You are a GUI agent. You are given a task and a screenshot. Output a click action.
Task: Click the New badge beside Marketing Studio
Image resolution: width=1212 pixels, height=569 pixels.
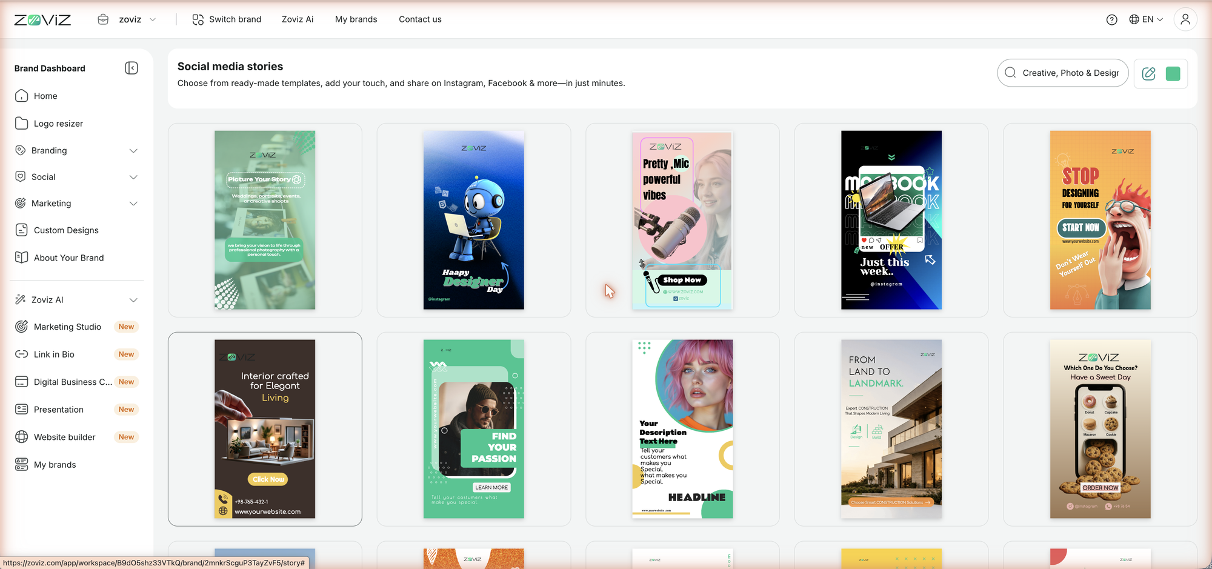tap(126, 327)
